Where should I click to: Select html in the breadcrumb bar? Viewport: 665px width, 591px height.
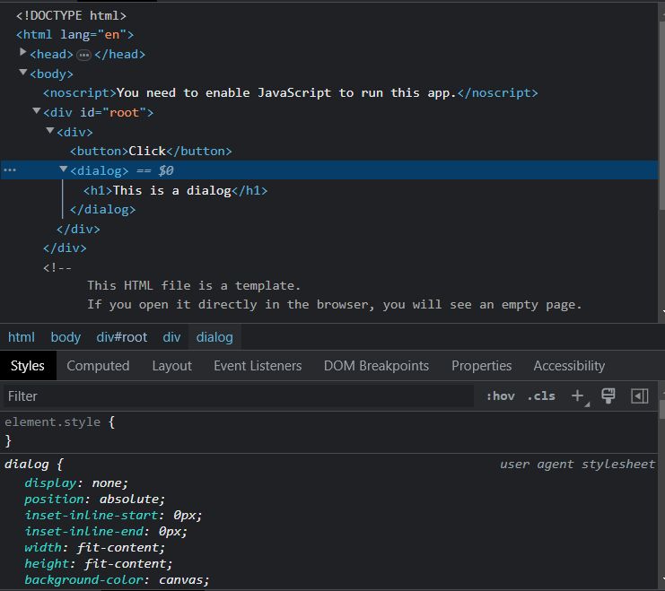pyautogui.click(x=22, y=337)
